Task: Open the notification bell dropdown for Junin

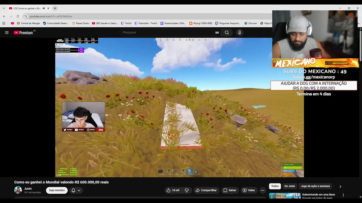Action: click(x=76, y=190)
